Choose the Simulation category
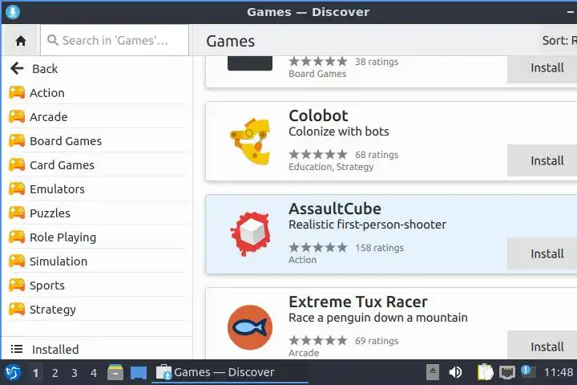The width and height of the screenshot is (577, 385). pyautogui.click(x=97, y=261)
